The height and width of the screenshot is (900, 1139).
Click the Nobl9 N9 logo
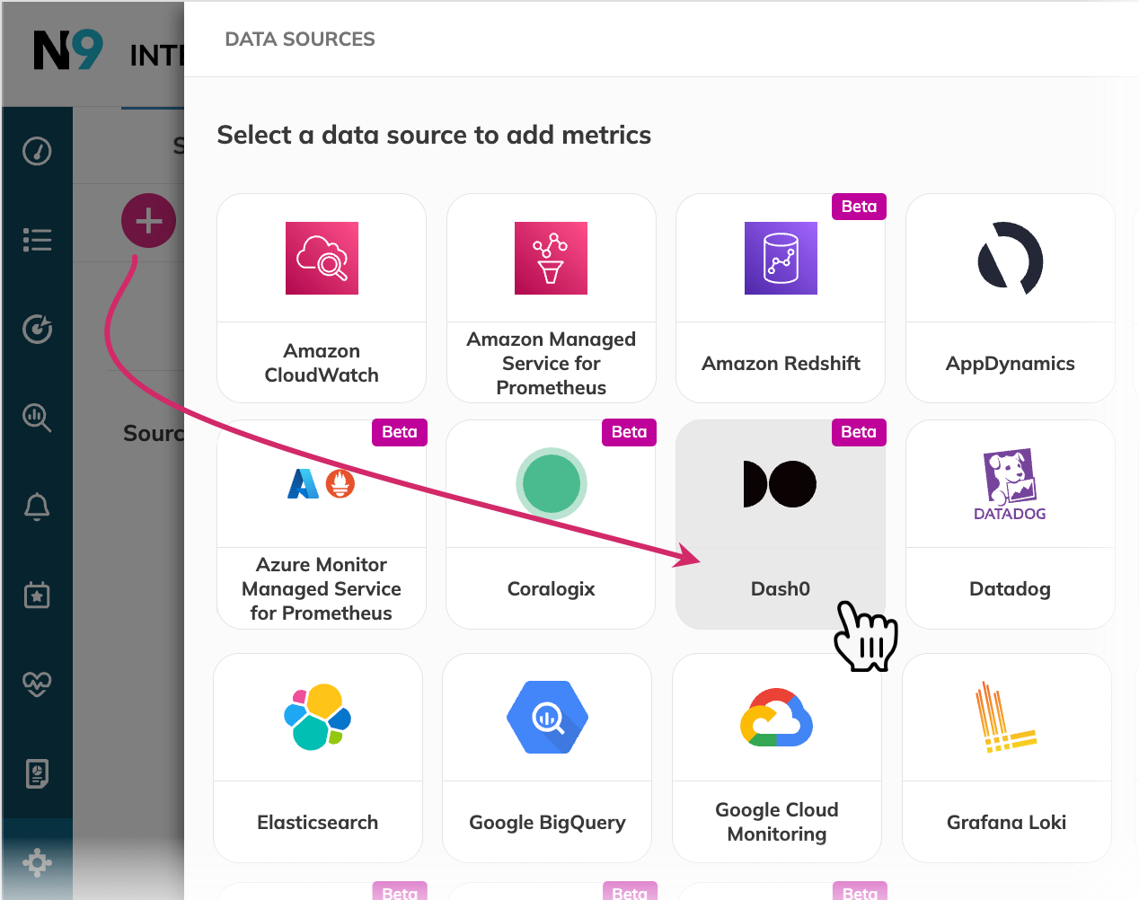tap(68, 50)
